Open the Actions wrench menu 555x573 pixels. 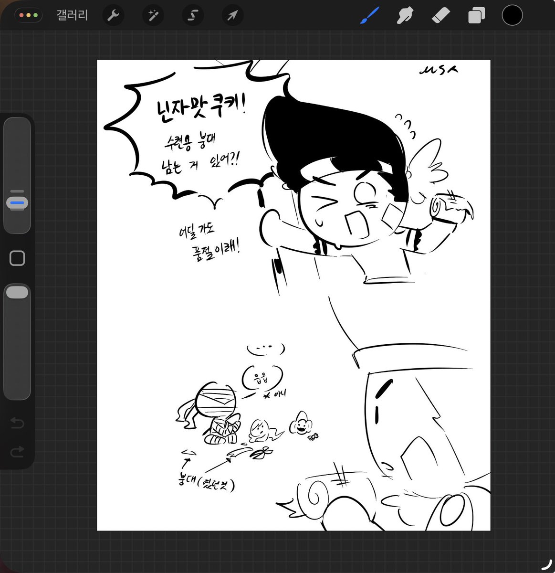tap(113, 16)
